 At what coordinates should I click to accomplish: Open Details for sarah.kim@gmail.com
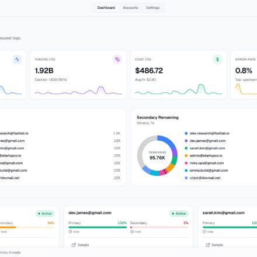[x=214, y=245]
